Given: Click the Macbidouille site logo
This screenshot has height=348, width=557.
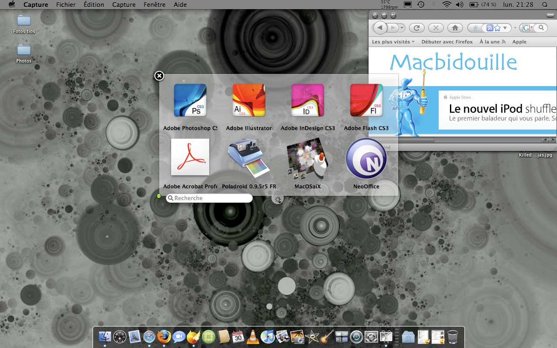Looking at the screenshot, I should pyautogui.click(x=453, y=62).
